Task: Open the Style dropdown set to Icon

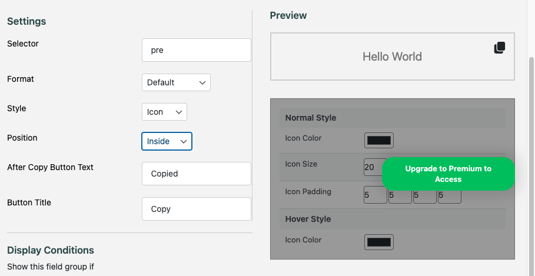Action: click(x=164, y=112)
